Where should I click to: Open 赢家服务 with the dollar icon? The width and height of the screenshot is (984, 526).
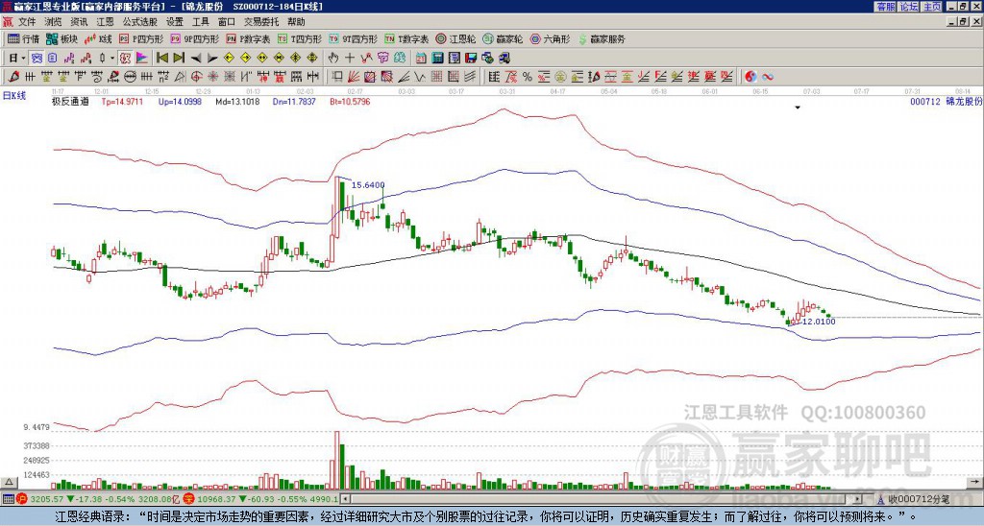602,38
